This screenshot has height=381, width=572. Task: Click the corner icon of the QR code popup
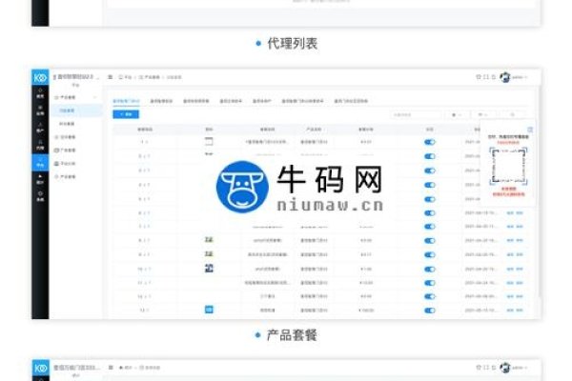(x=530, y=130)
